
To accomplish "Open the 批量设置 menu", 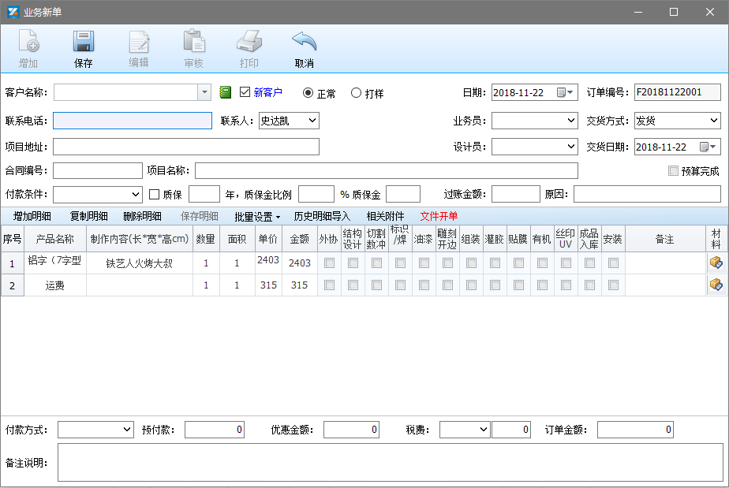I will tap(257, 216).
